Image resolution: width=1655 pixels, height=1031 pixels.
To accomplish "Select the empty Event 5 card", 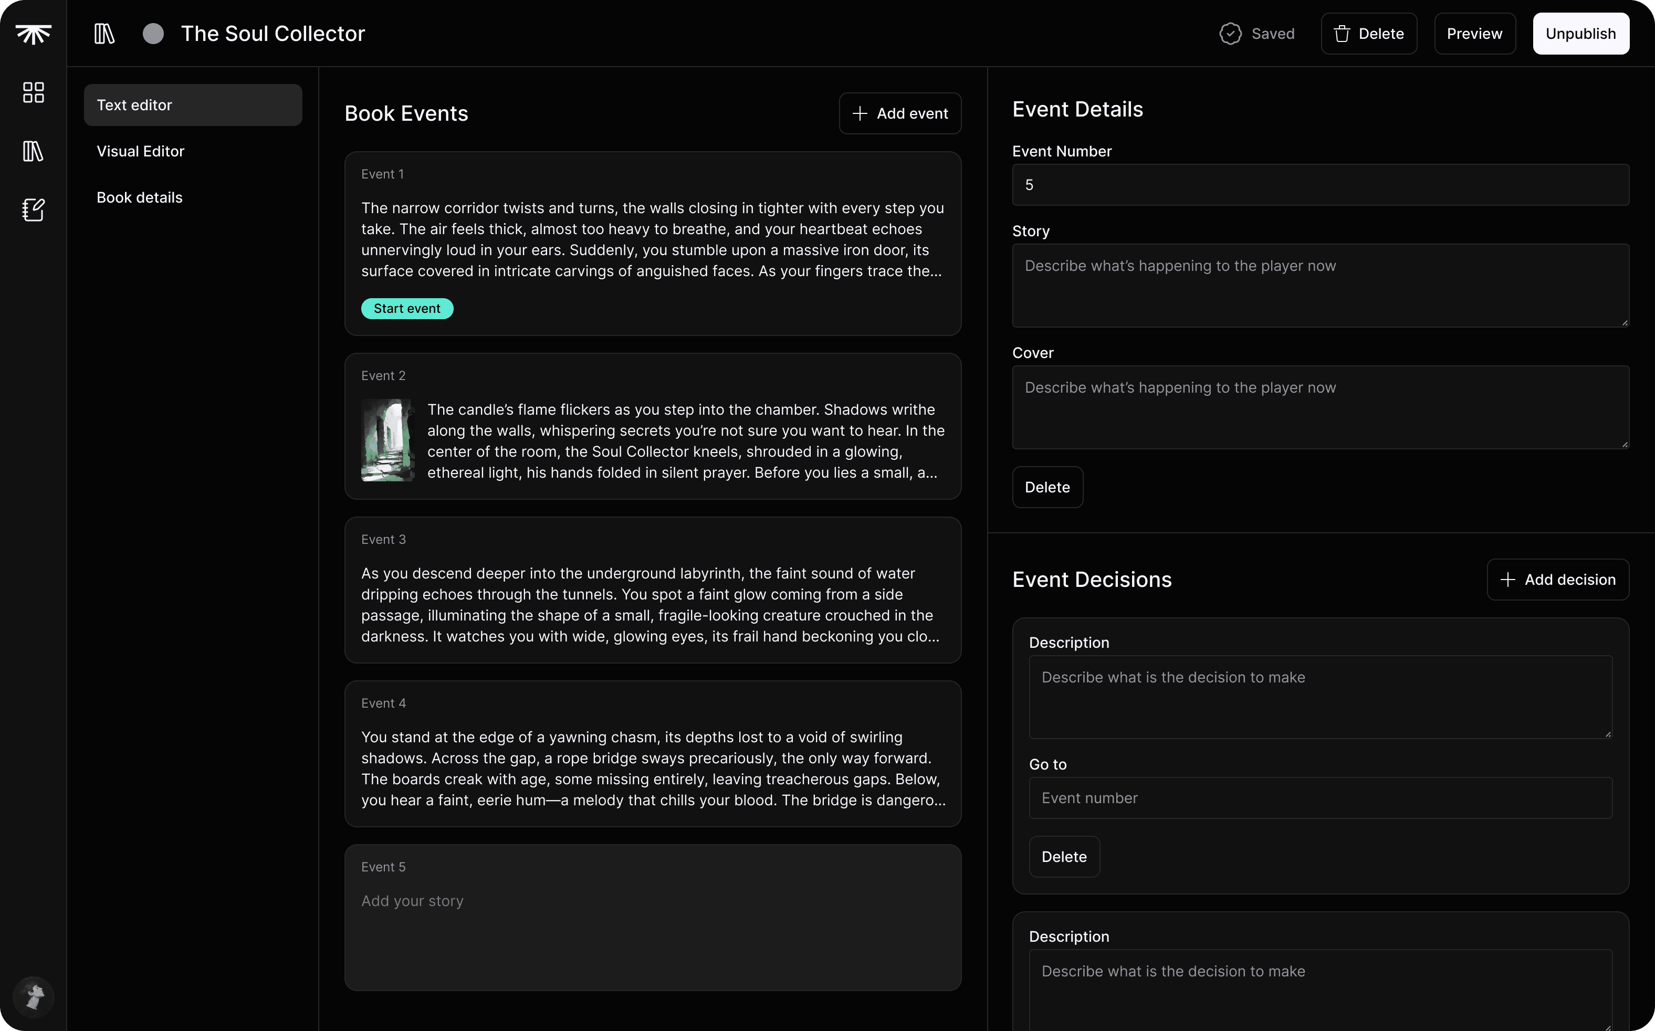I will [x=653, y=918].
